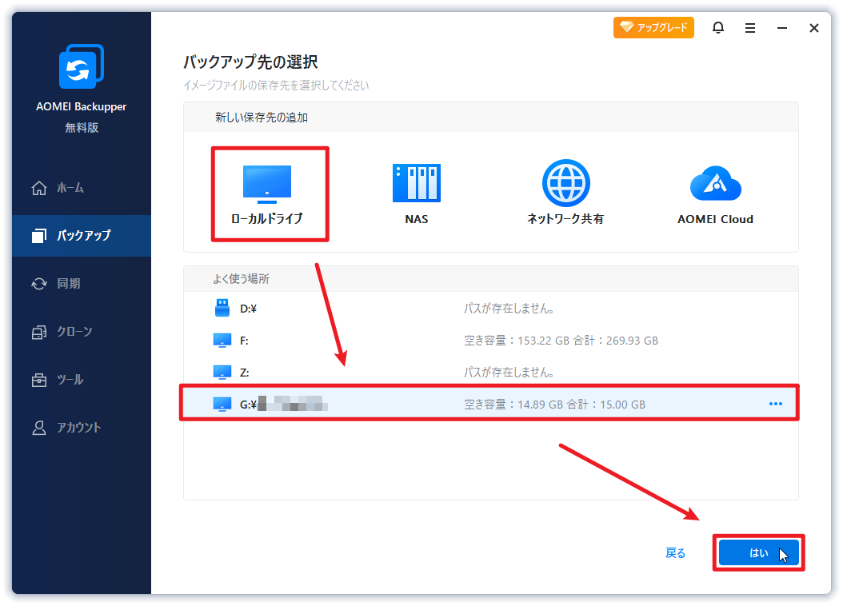Open the クローン sidebar section

(82, 332)
